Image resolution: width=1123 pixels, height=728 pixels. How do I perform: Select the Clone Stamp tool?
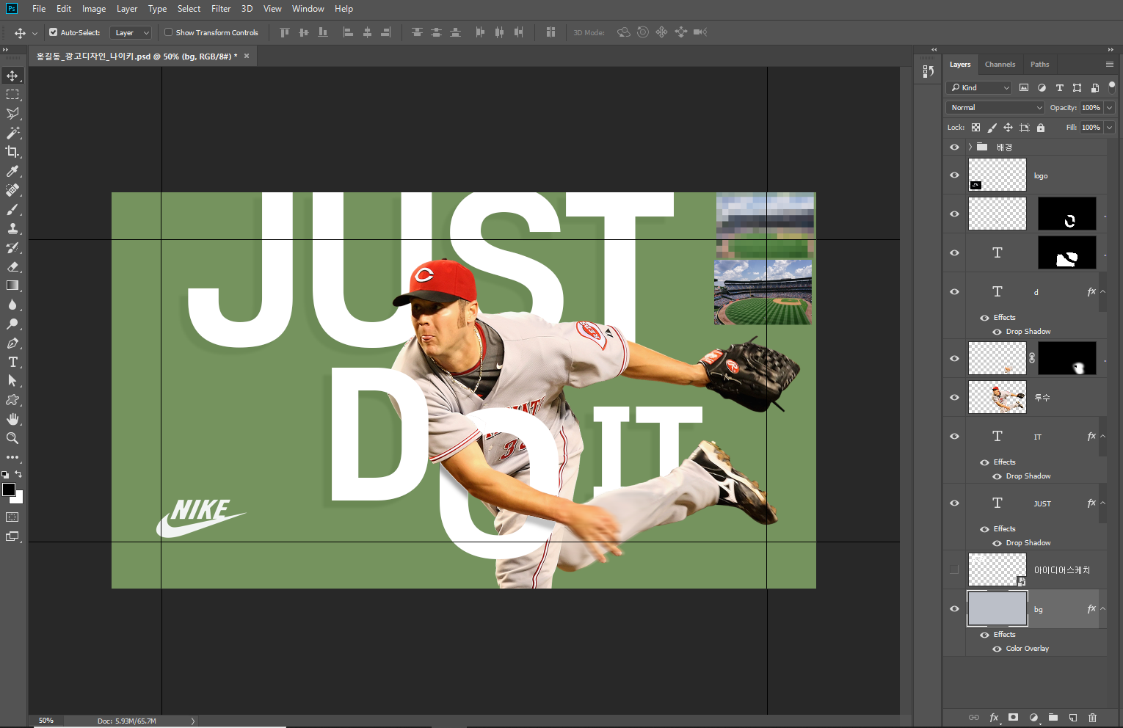tap(12, 228)
